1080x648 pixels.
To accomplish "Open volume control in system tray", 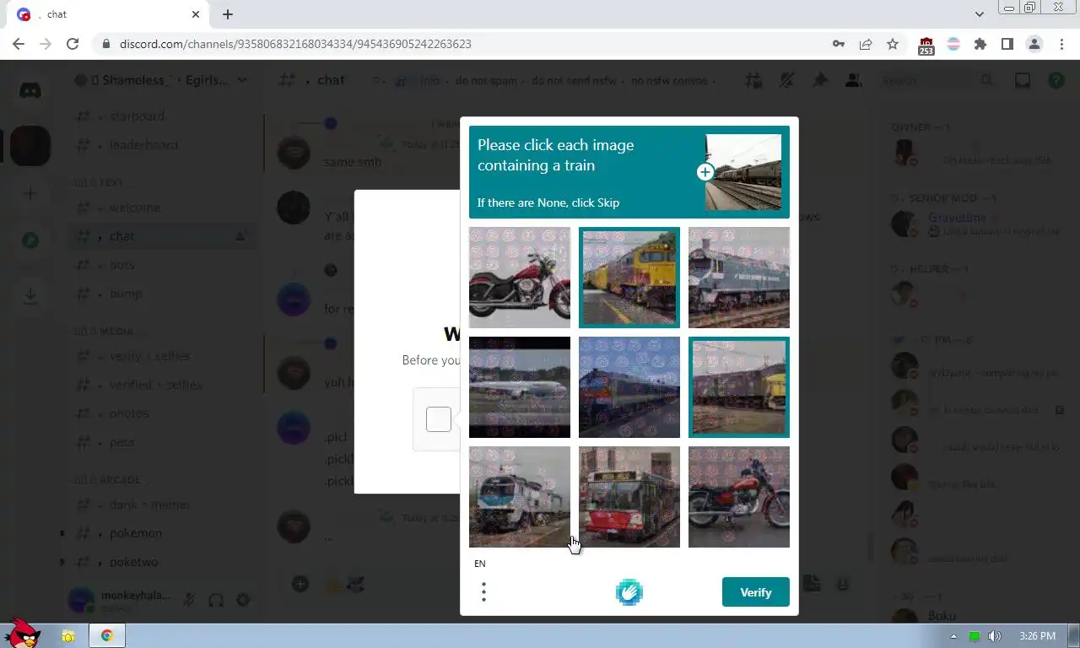I will tap(995, 636).
